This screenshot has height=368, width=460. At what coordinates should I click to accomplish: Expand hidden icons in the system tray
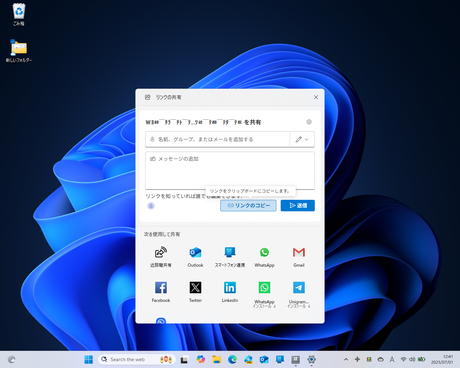(x=346, y=359)
